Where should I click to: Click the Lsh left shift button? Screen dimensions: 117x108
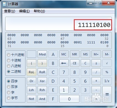pos(32,90)
